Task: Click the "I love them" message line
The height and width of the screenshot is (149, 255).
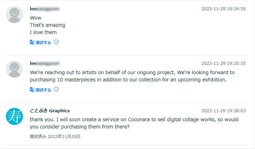Action: (x=43, y=32)
